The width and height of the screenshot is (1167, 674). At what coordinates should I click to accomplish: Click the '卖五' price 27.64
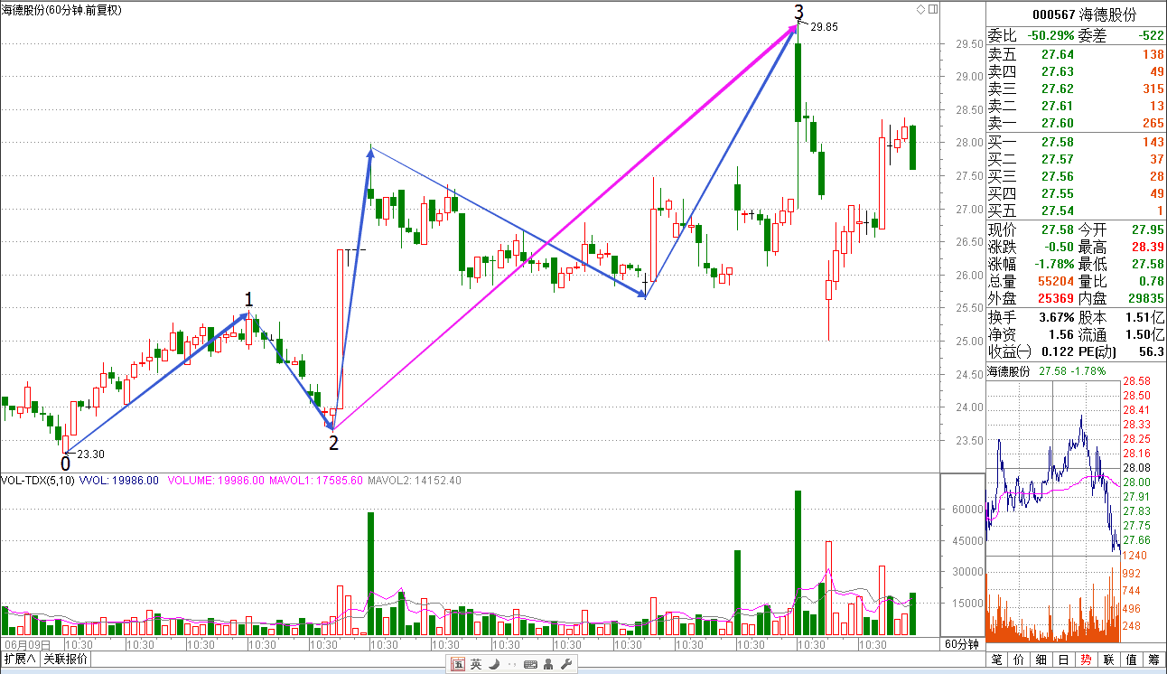[1058, 55]
